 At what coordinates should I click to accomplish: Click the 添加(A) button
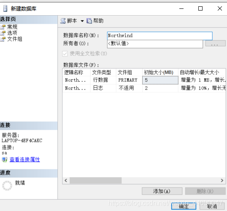162,191
